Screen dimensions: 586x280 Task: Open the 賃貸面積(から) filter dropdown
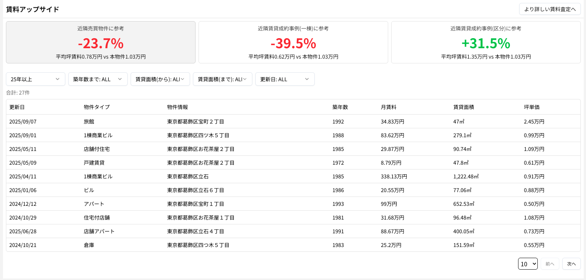pyautogui.click(x=160, y=79)
